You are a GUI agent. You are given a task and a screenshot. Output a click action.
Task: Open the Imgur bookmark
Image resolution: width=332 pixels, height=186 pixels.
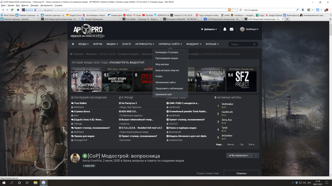tap(260, 15)
